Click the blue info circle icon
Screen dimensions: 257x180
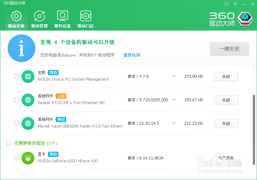22,48
